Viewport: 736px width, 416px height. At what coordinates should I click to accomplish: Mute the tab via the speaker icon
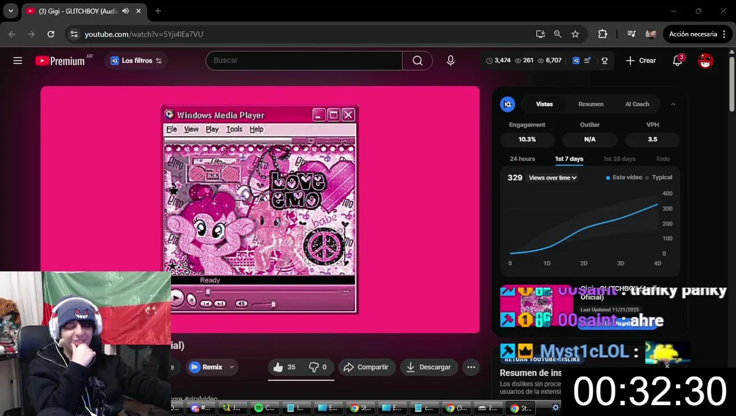coord(125,11)
